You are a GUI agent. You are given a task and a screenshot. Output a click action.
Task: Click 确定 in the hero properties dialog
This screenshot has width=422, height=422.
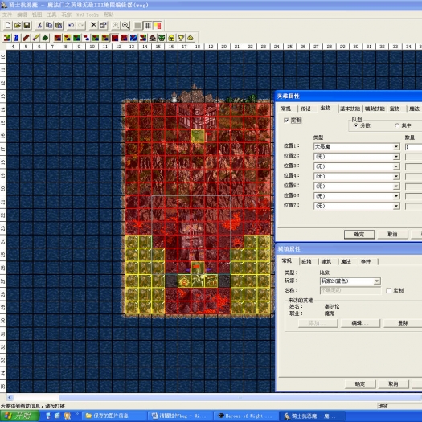359,235
